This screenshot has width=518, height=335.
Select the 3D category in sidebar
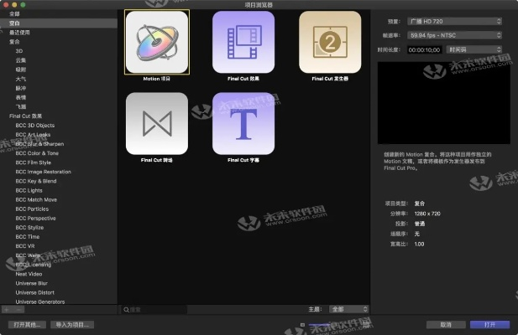20,50
